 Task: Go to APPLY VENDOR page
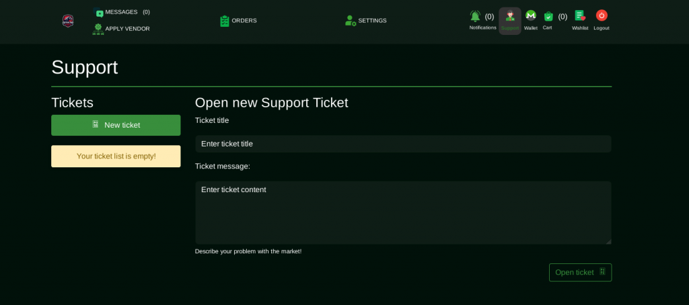[x=127, y=29]
